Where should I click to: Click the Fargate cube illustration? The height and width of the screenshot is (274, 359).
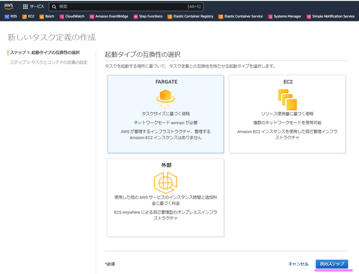(x=166, y=98)
